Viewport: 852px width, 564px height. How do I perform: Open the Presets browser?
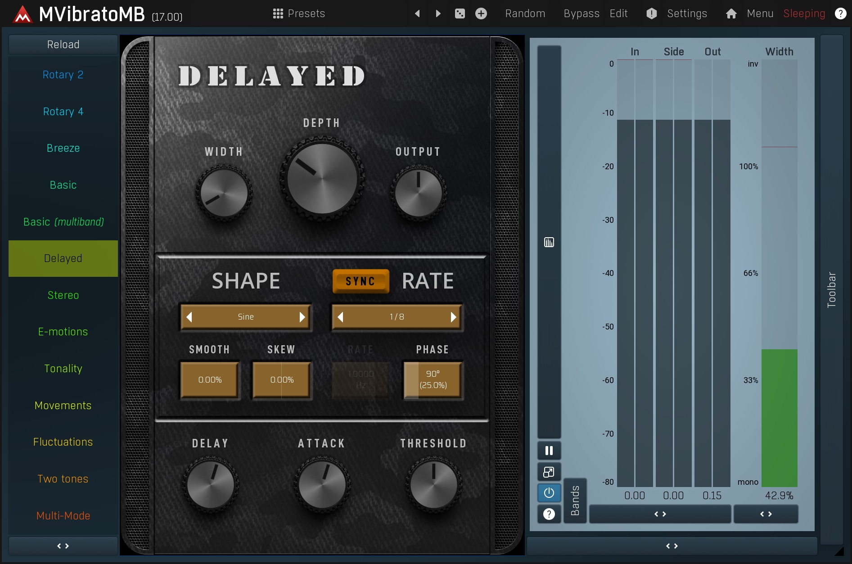299,14
